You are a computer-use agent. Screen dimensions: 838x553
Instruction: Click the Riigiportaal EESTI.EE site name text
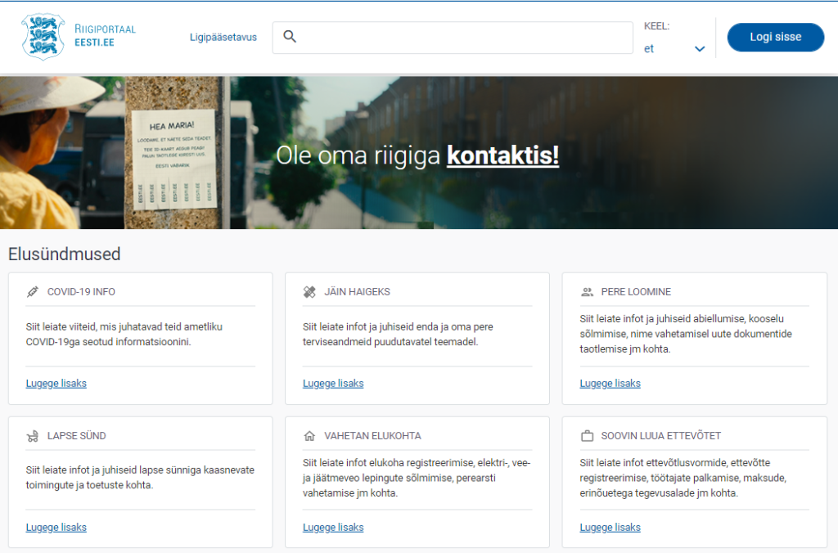click(x=106, y=35)
